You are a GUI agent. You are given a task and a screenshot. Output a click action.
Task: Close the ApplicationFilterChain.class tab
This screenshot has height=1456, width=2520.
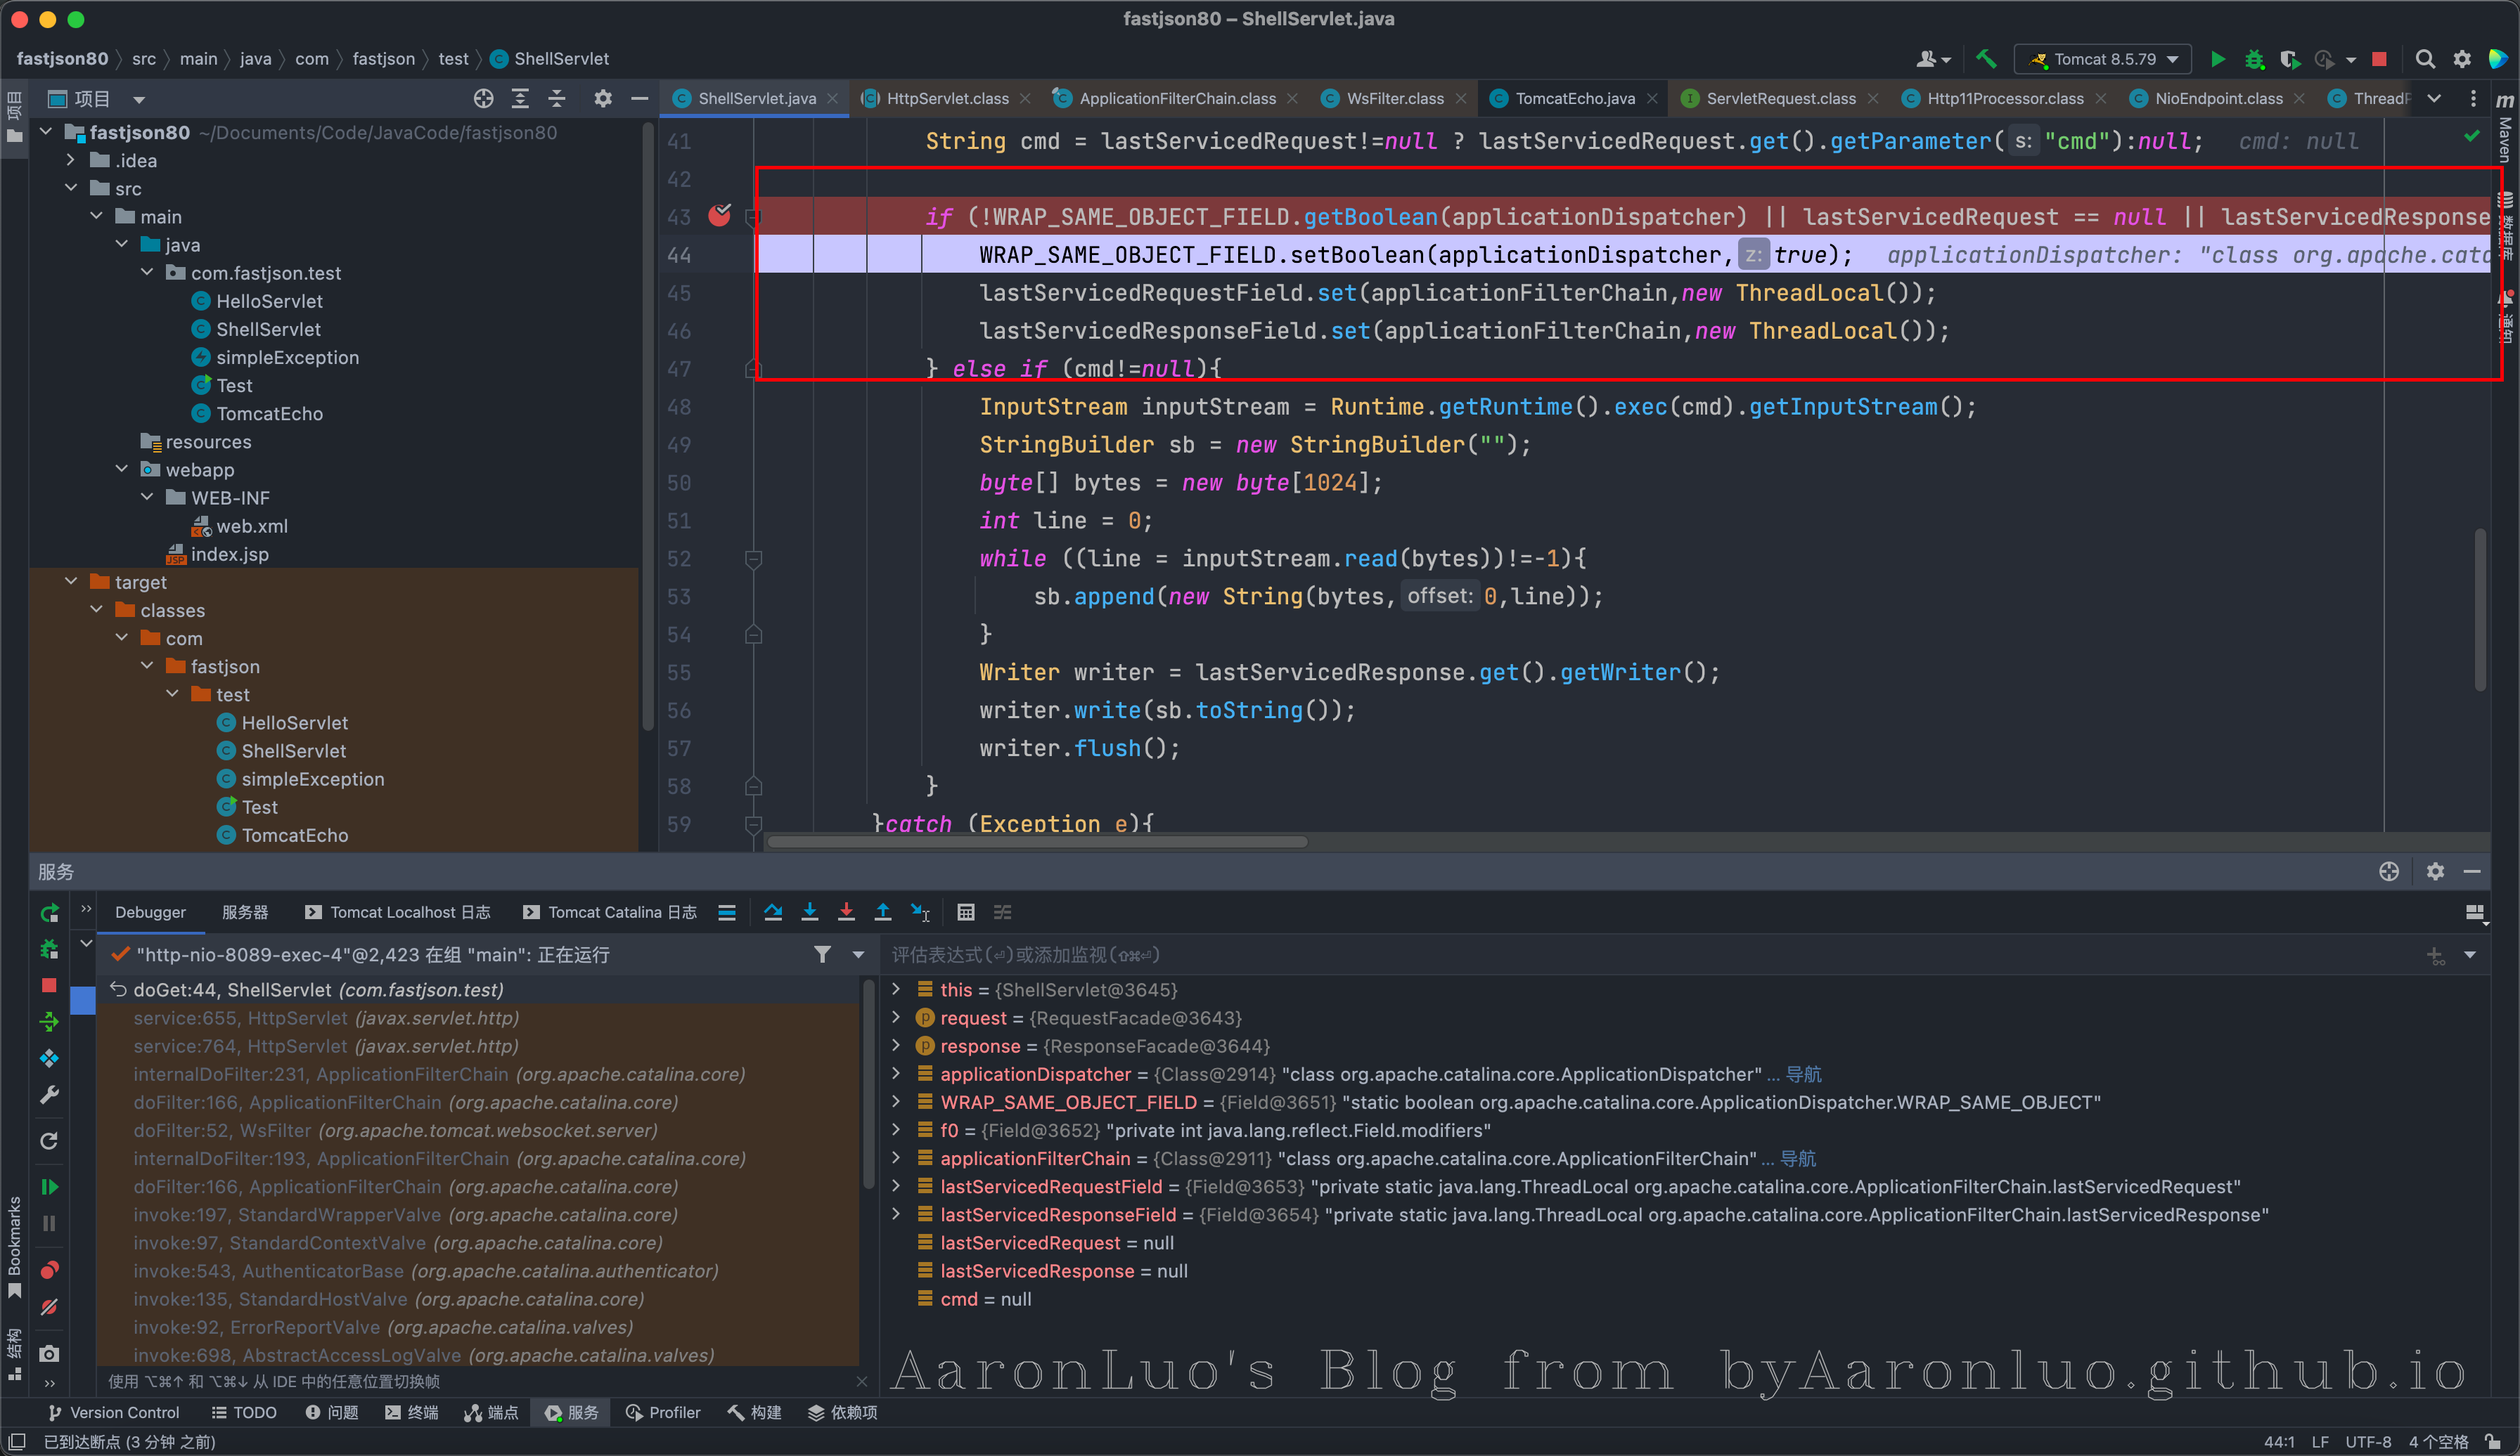tap(1293, 99)
